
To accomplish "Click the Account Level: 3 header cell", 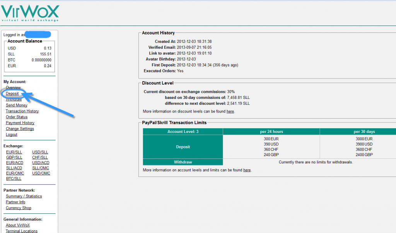I will [x=183, y=131].
